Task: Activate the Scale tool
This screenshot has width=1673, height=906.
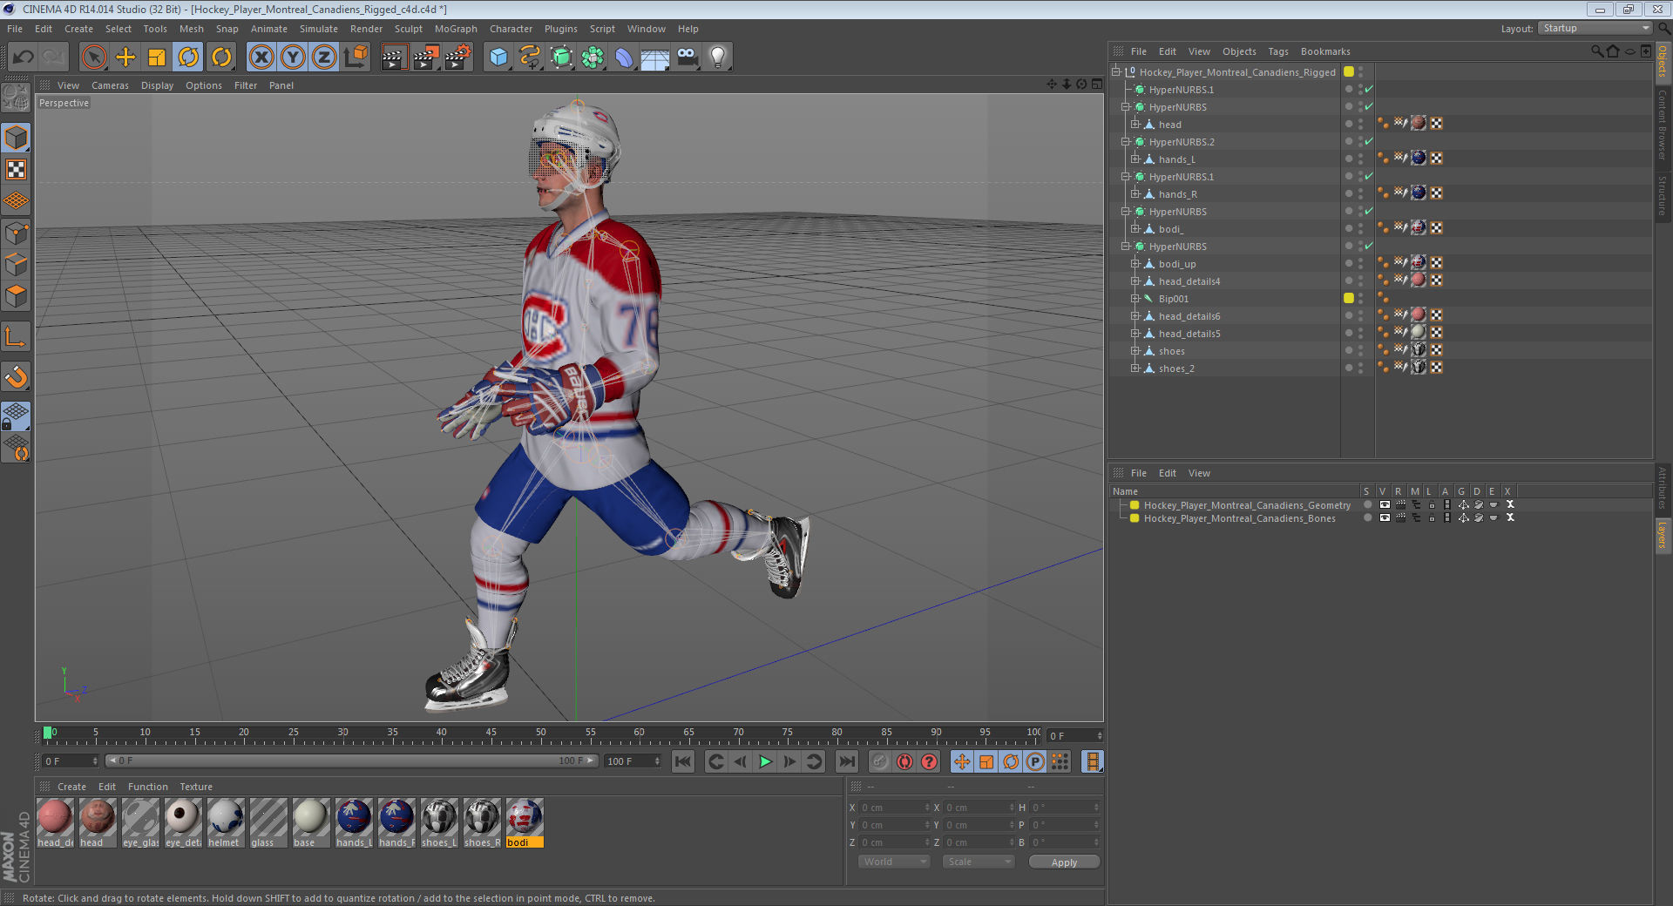Action: [x=157, y=57]
